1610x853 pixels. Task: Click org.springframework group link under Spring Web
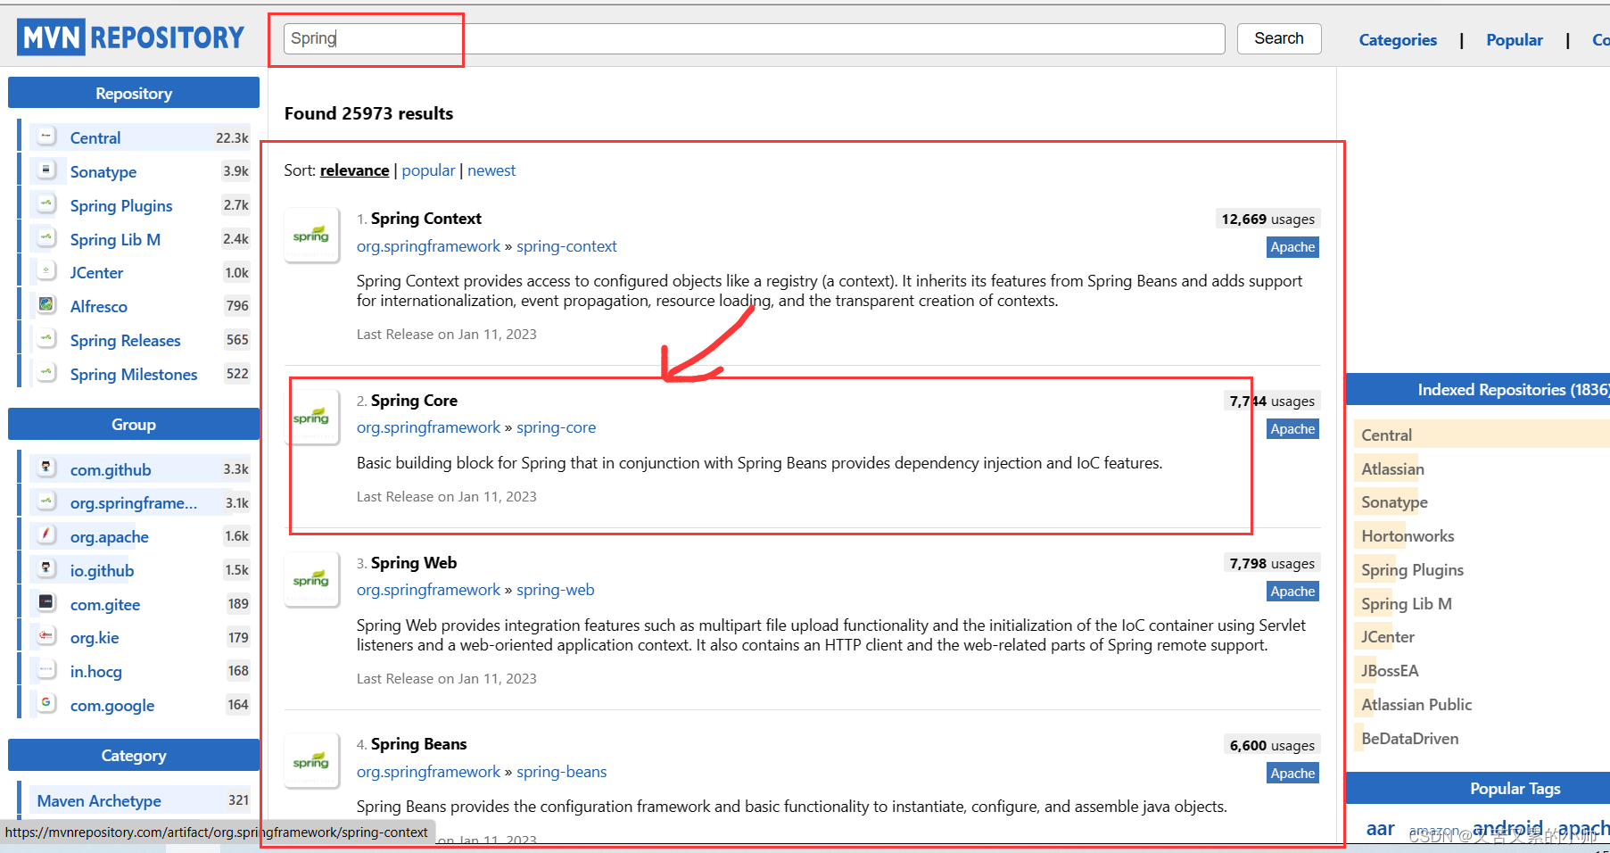428,590
